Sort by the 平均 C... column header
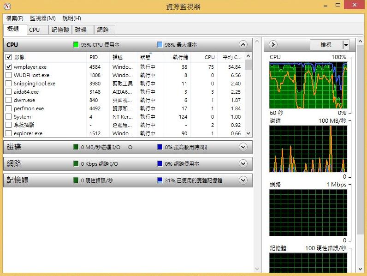 click(x=231, y=57)
